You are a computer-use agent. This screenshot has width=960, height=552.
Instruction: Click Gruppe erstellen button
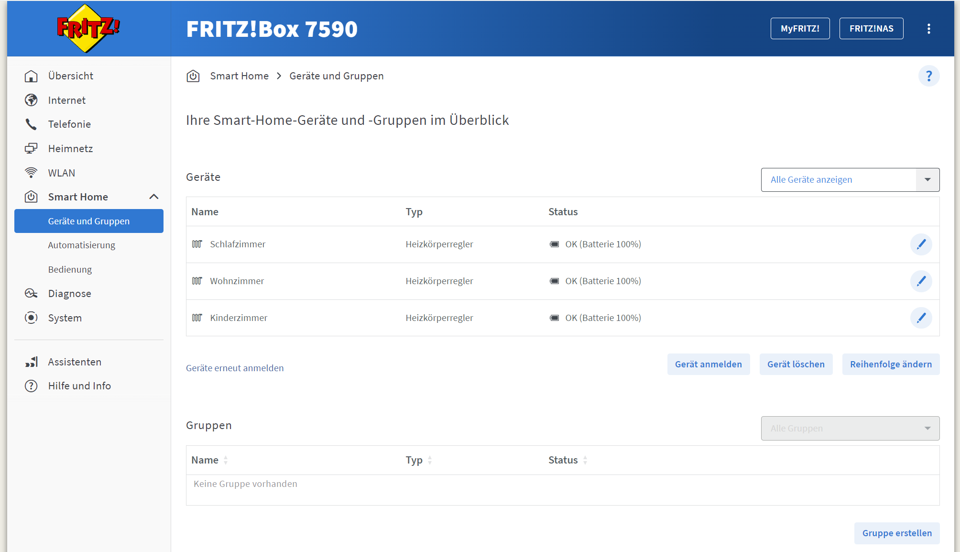point(897,533)
